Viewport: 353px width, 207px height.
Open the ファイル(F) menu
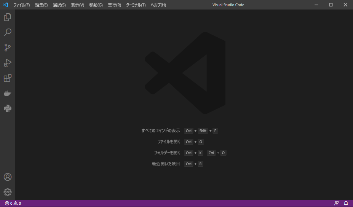point(21,5)
